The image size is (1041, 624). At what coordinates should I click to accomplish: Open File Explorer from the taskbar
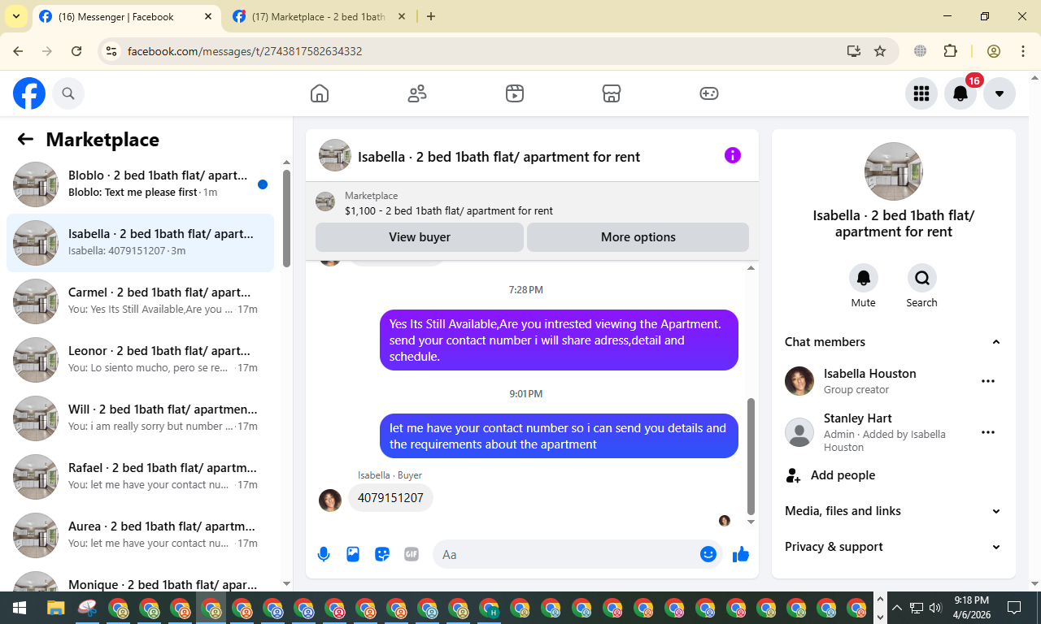point(55,608)
